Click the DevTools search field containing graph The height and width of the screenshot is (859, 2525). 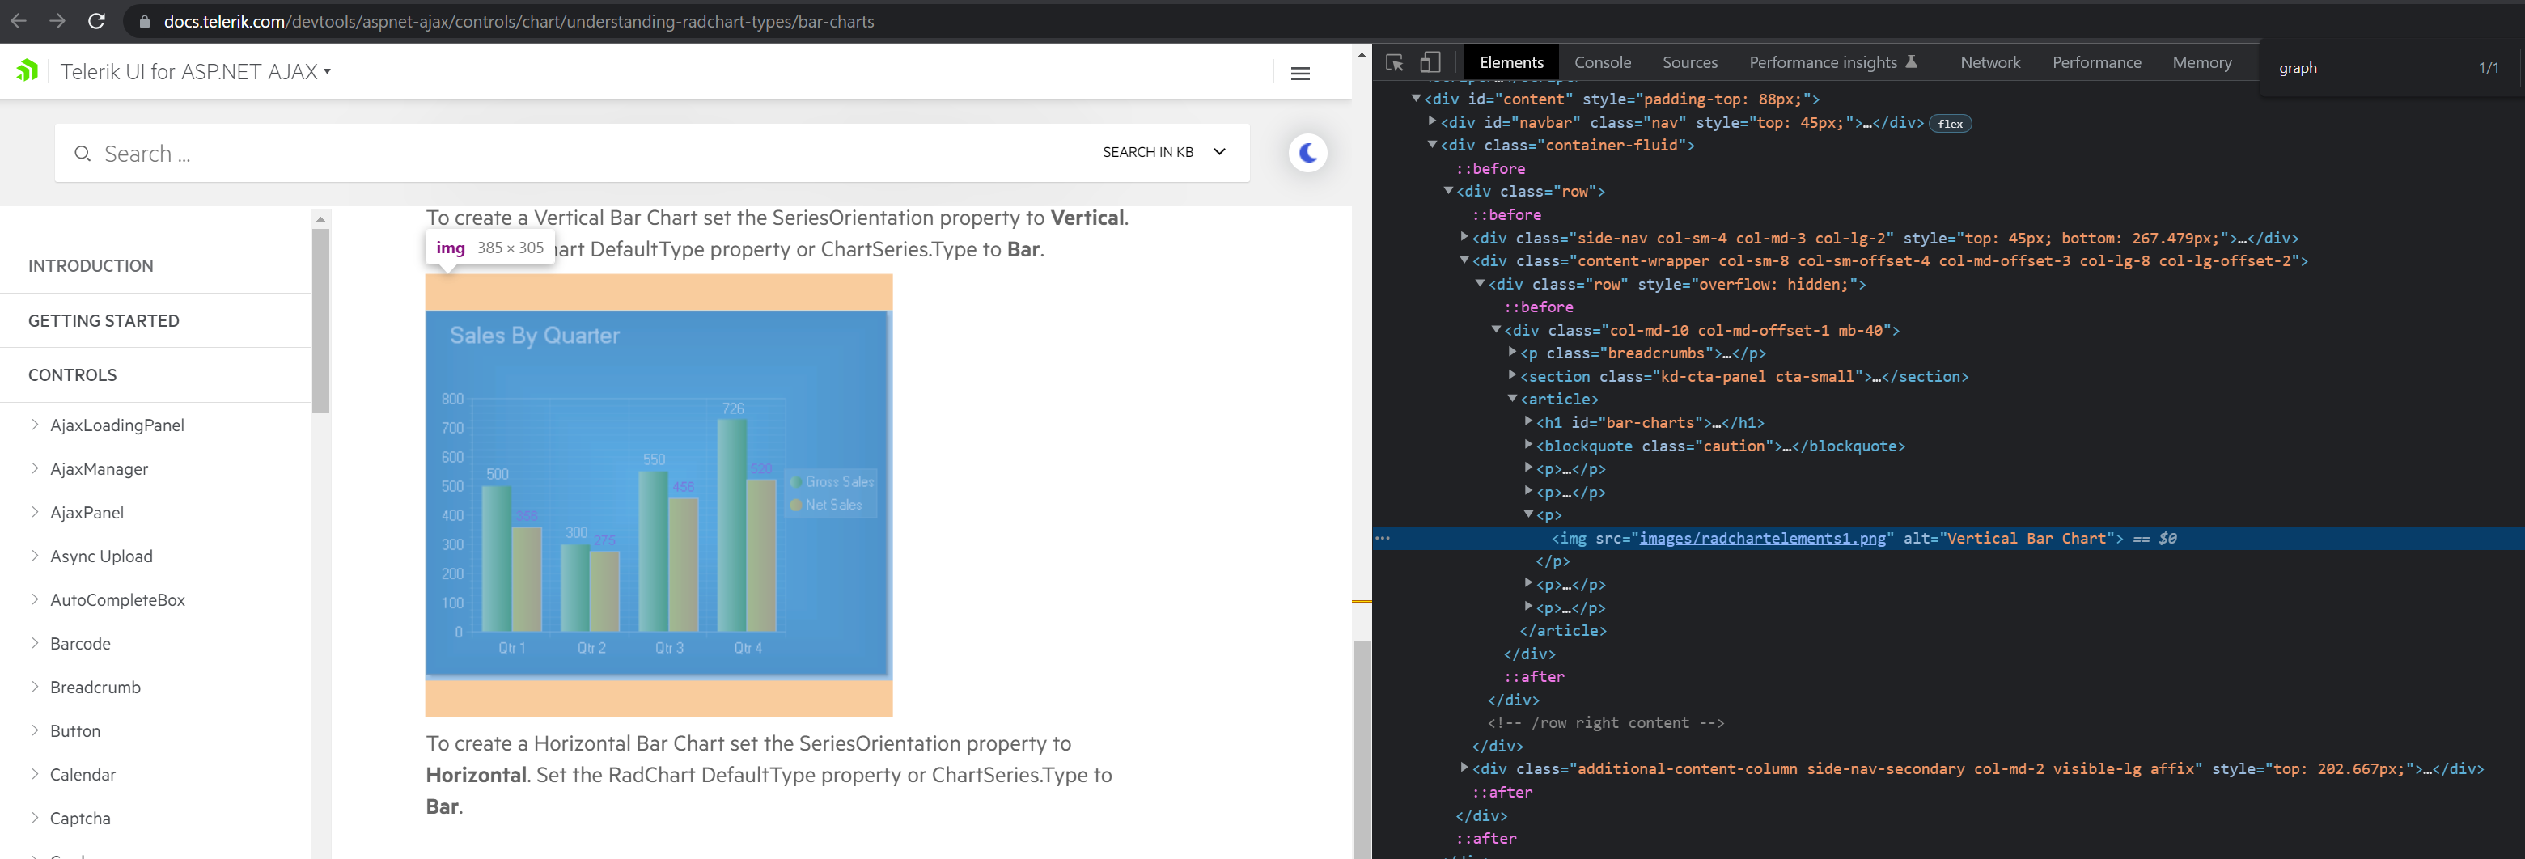[x=2367, y=68]
